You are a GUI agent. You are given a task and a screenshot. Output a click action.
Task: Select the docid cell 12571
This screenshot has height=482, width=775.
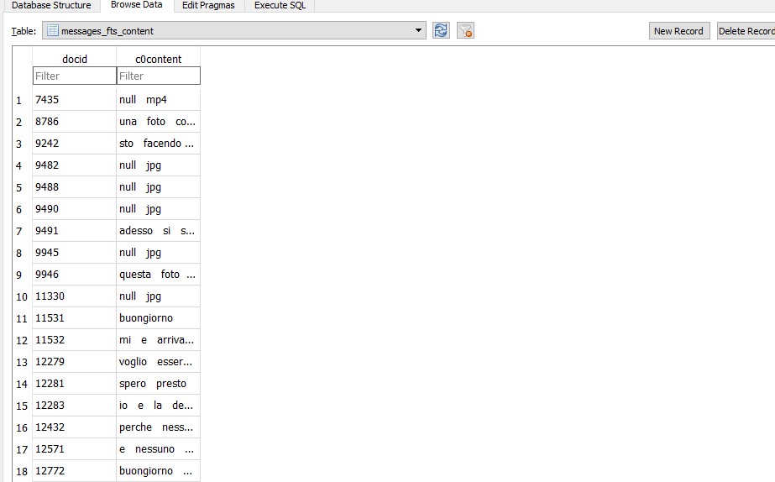pyautogui.click(x=75, y=449)
